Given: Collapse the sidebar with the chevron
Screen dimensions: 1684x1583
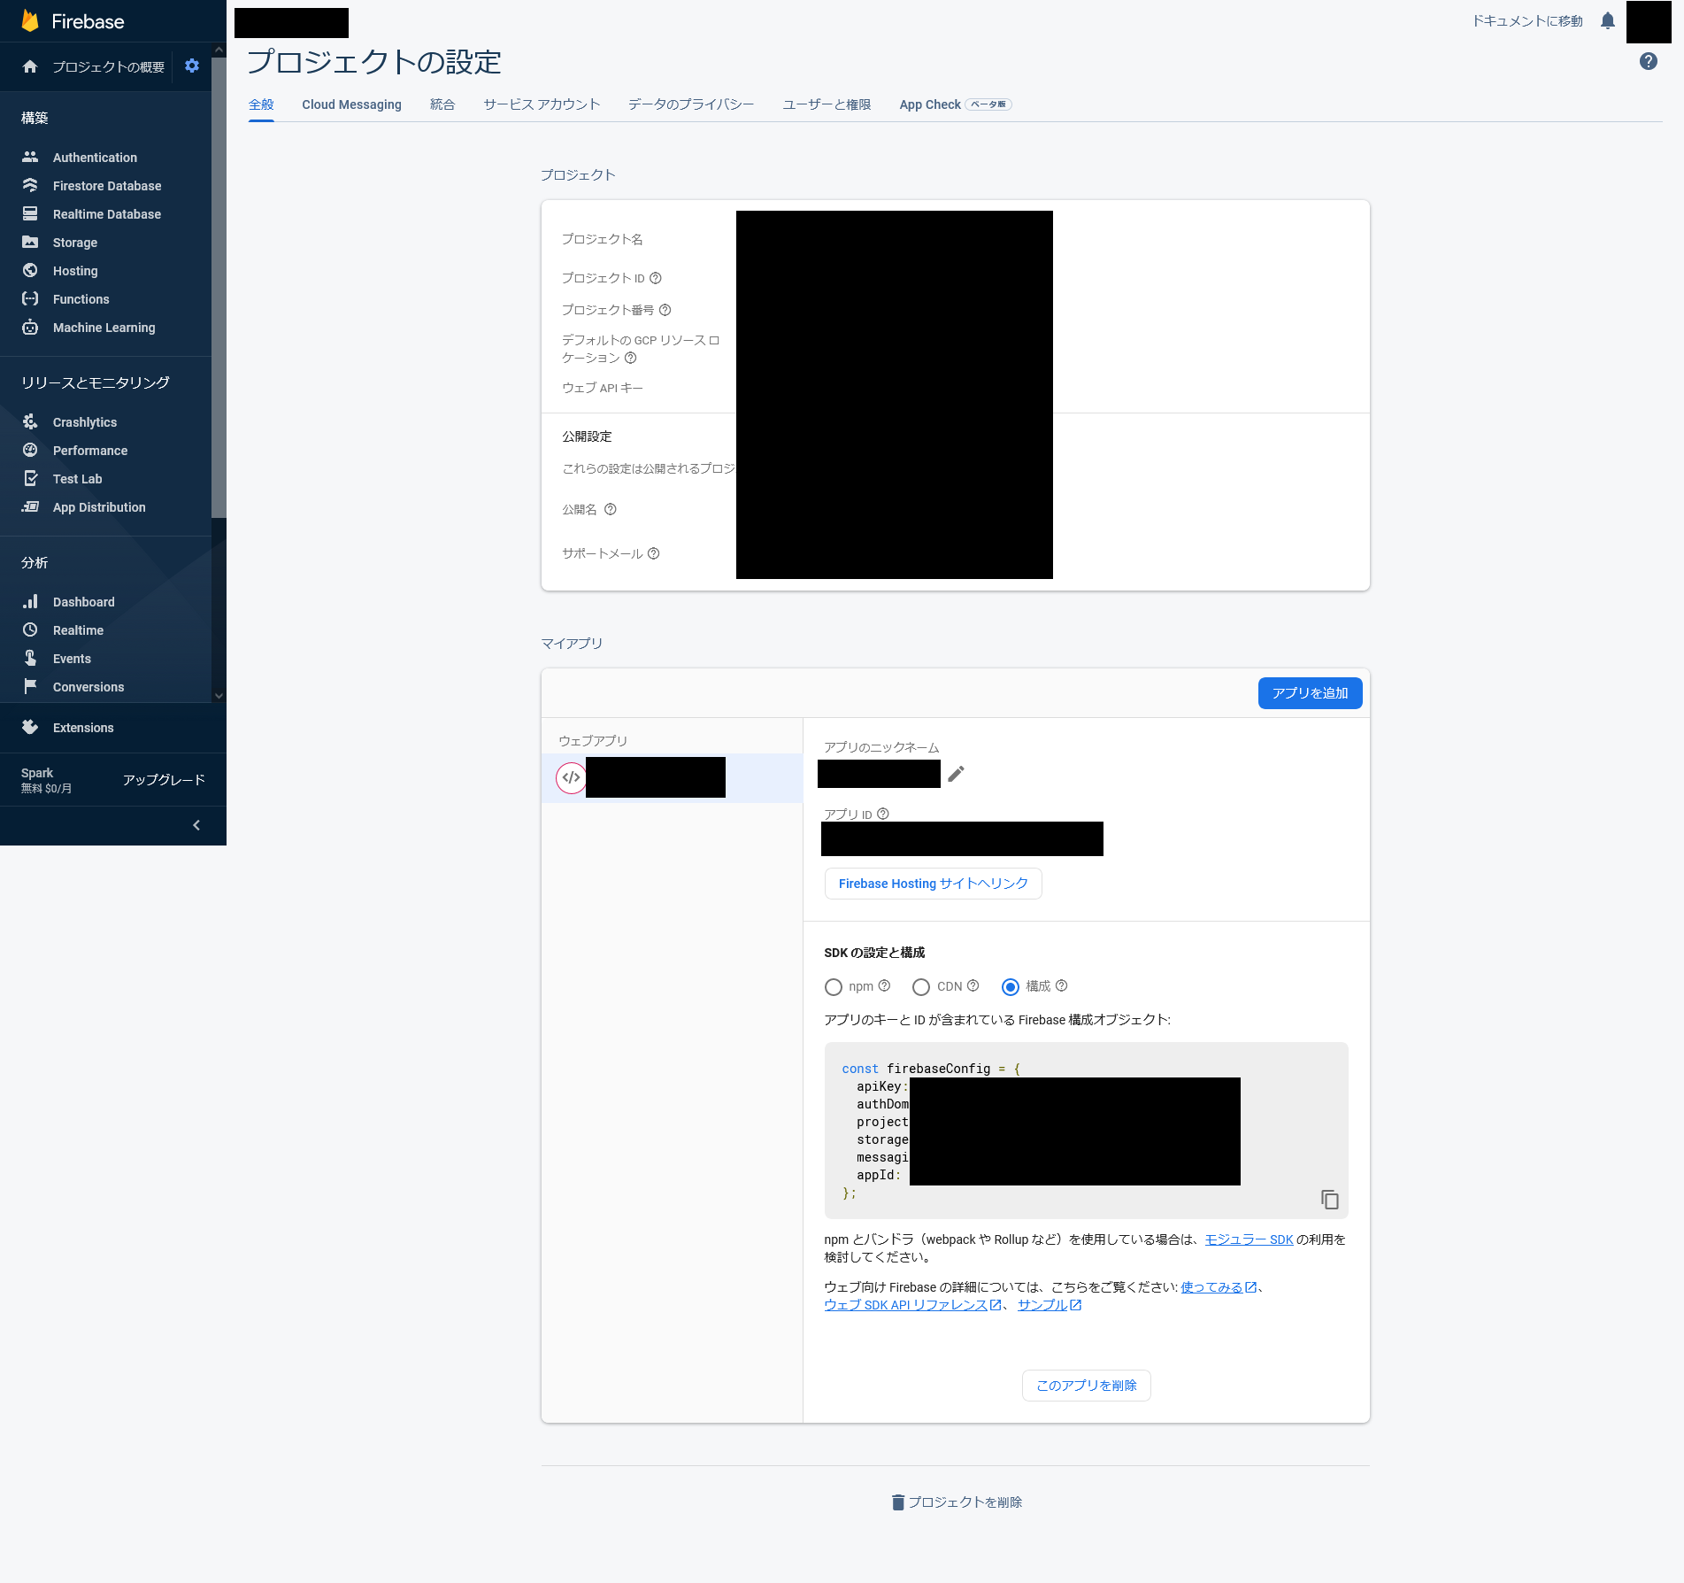Looking at the screenshot, I should (196, 825).
